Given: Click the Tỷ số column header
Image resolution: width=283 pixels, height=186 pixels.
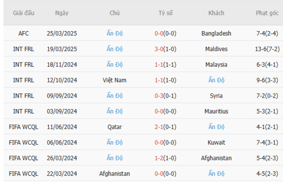Looking at the screenshot, I should tap(165, 13).
